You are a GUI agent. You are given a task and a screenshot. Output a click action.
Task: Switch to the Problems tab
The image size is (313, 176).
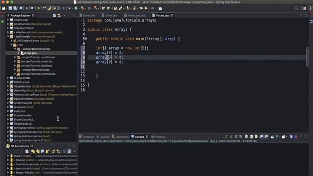coord(87,137)
